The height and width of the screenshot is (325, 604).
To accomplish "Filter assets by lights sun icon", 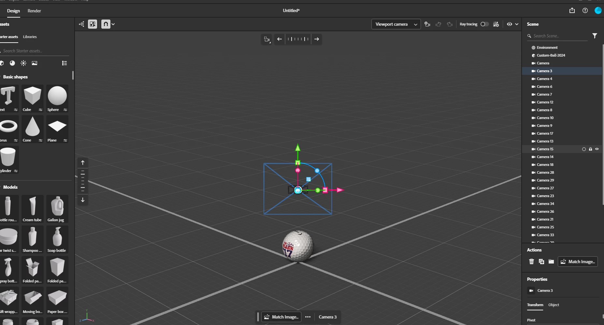I will coord(23,63).
